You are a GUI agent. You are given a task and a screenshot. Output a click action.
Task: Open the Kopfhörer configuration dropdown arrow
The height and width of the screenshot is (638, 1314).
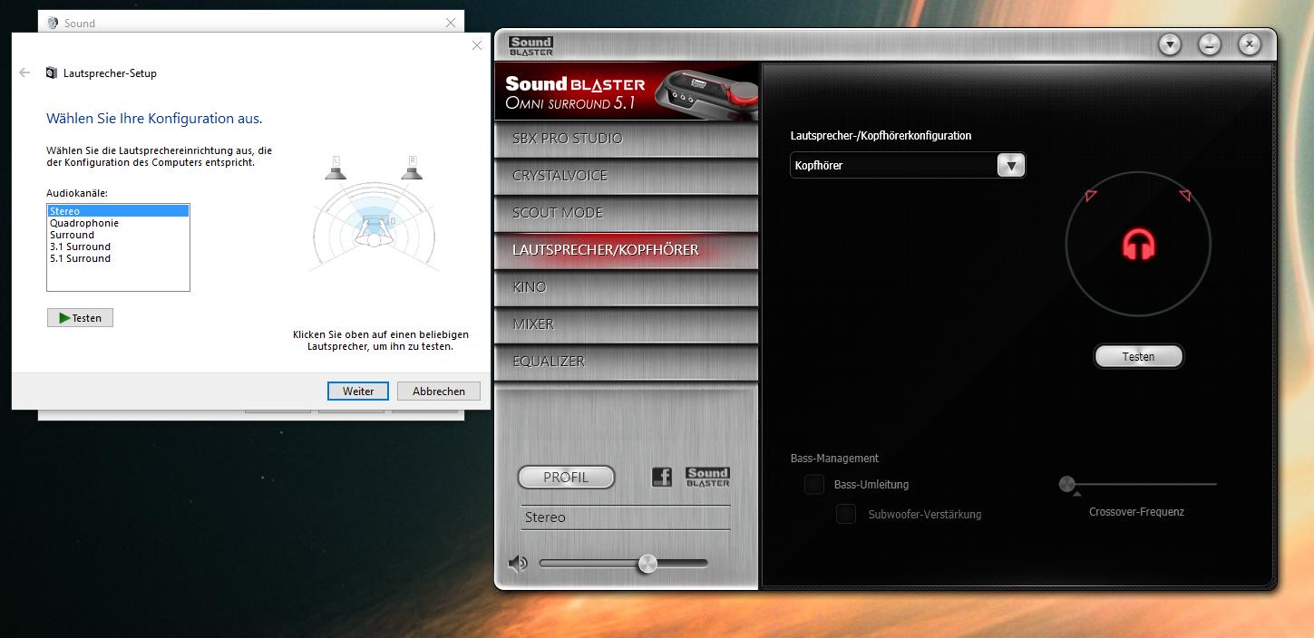[x=1010, y=165]
